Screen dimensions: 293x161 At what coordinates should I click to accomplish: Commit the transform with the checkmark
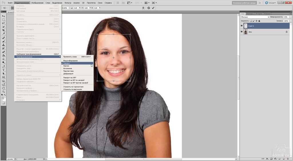(x=153, y=8)
